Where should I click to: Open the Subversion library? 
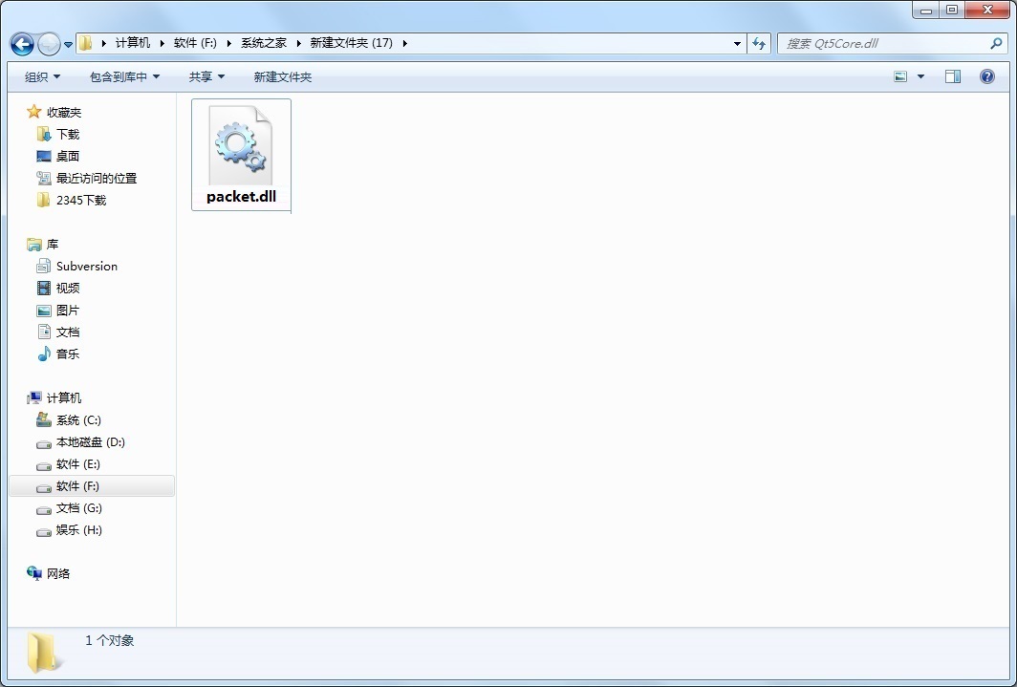(86, 266)
